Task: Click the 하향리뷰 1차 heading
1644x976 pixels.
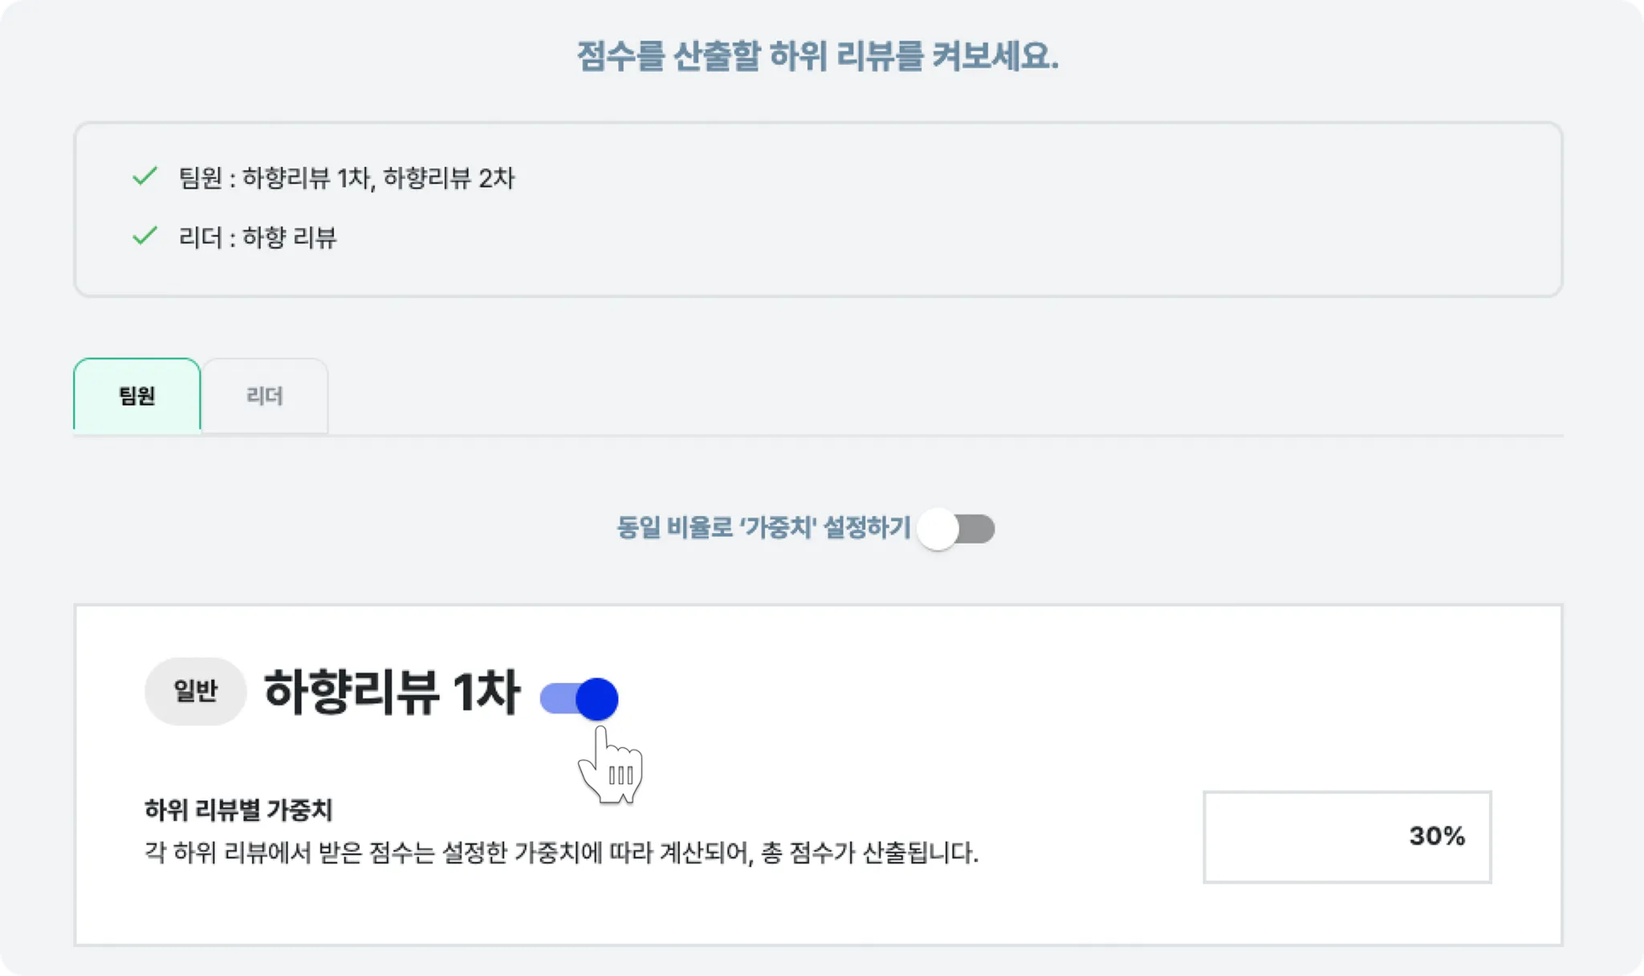Action: 393,691
